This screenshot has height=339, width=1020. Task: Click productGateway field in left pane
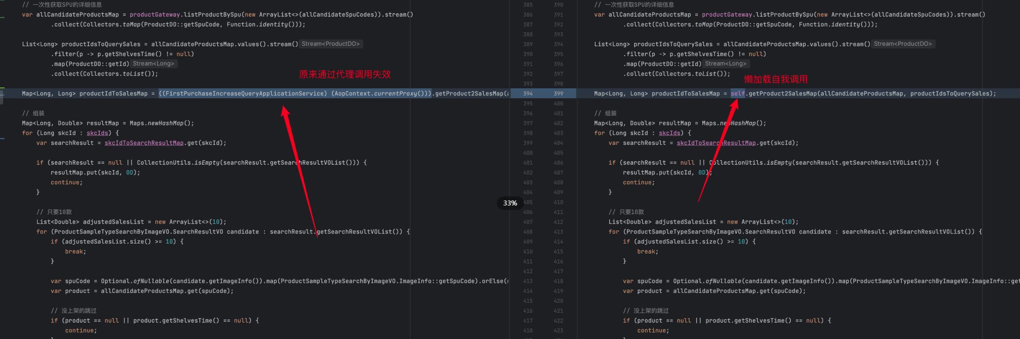point(155,14)
